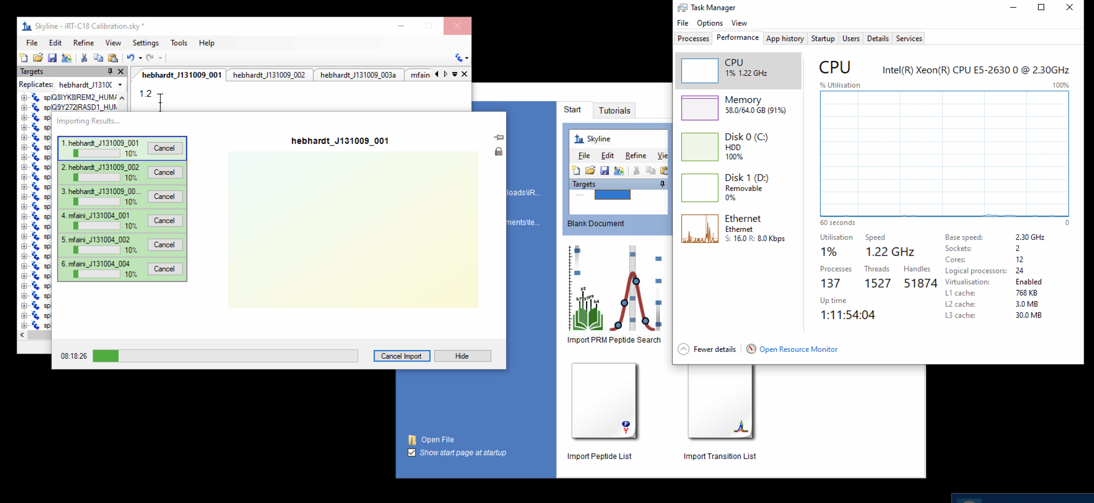Pin the Targets panel
The height and width of the screenshot is (503, 1094).
110,71
